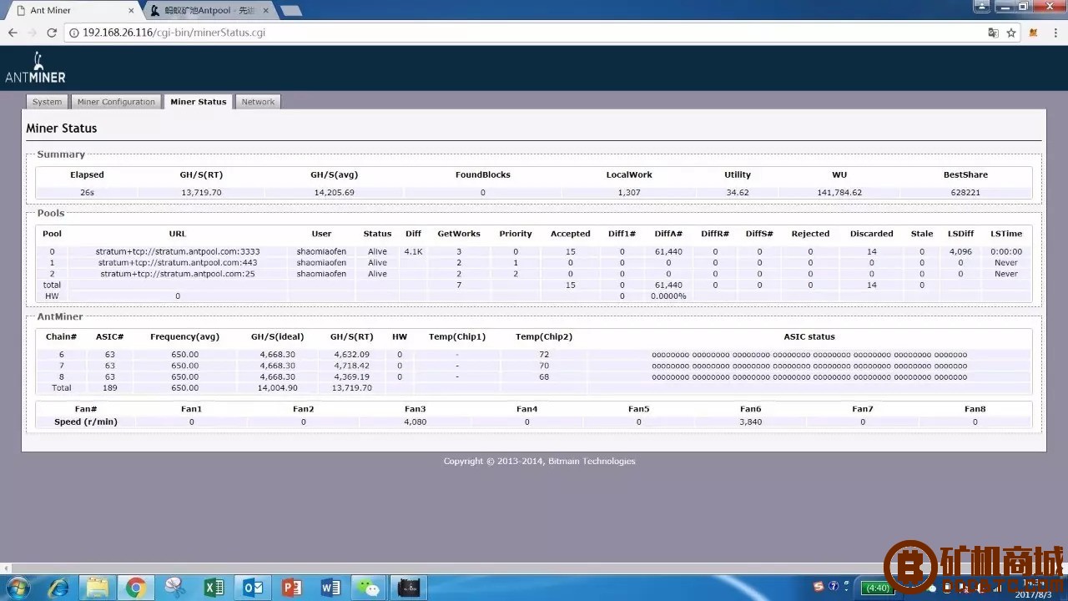
Task: Close the Ant Miner tab
Action: click(131, 11)
